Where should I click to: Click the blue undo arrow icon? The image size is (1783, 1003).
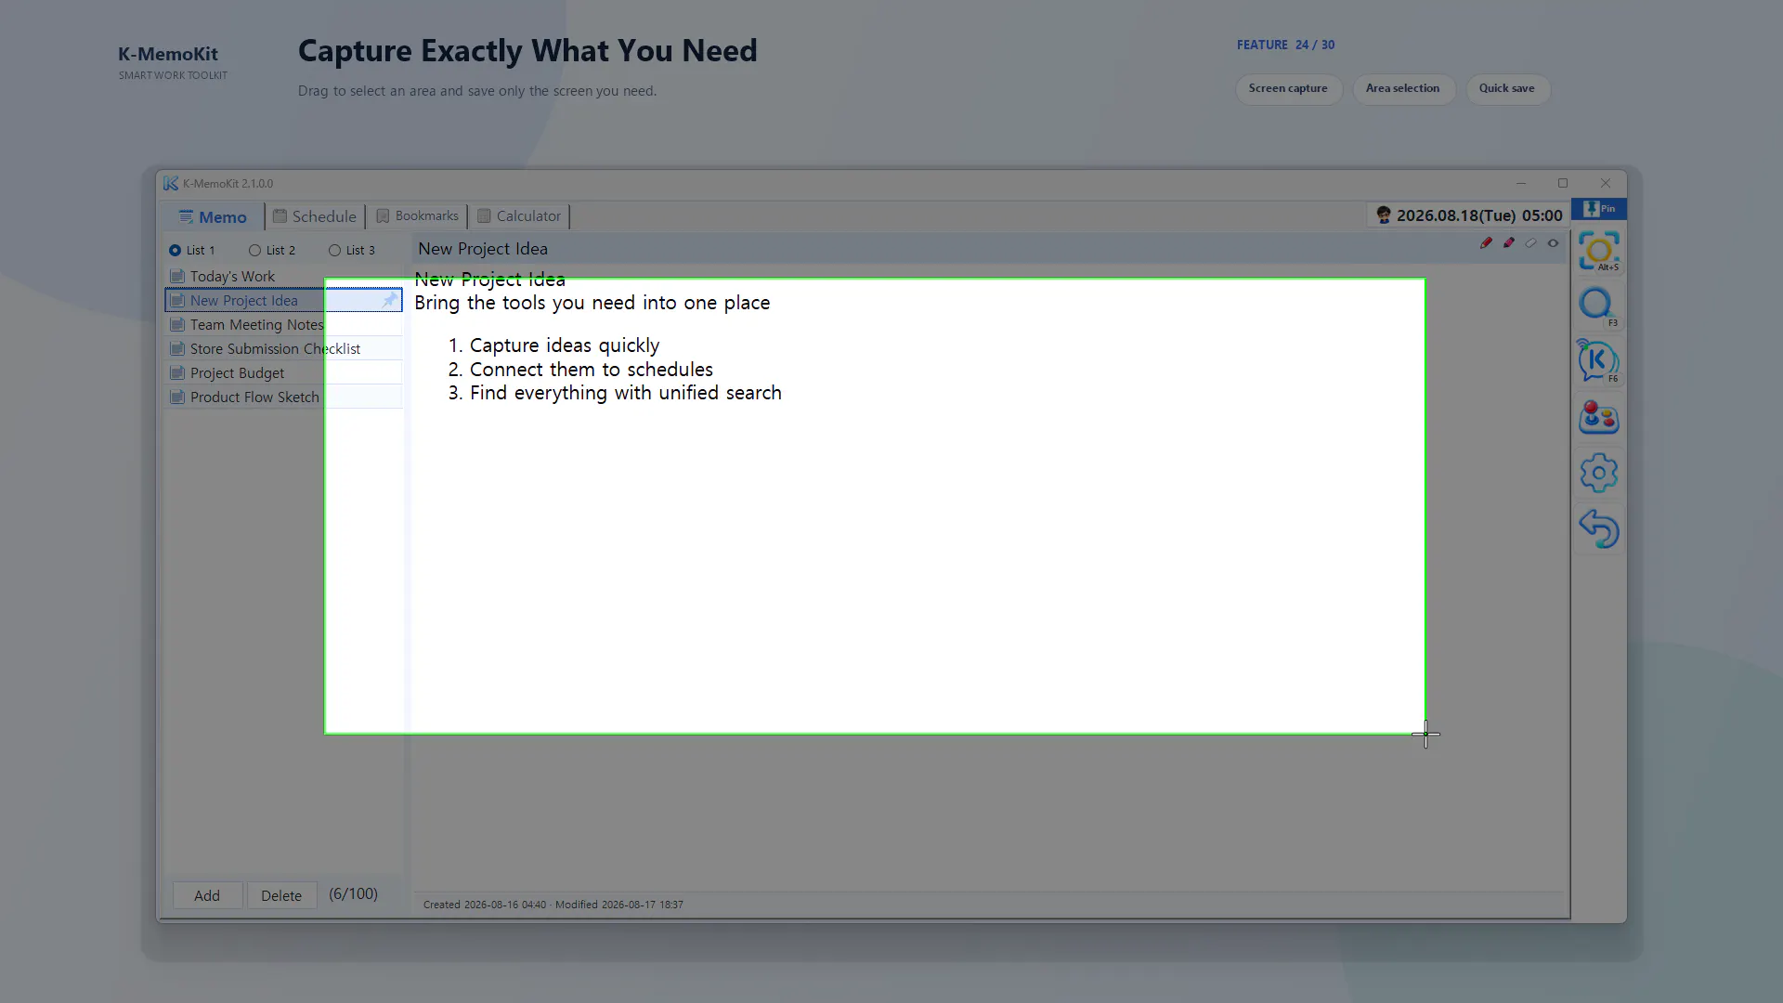click(1598, 529)
